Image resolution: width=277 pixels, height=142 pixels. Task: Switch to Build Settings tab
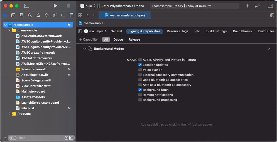tap(216, 31)
